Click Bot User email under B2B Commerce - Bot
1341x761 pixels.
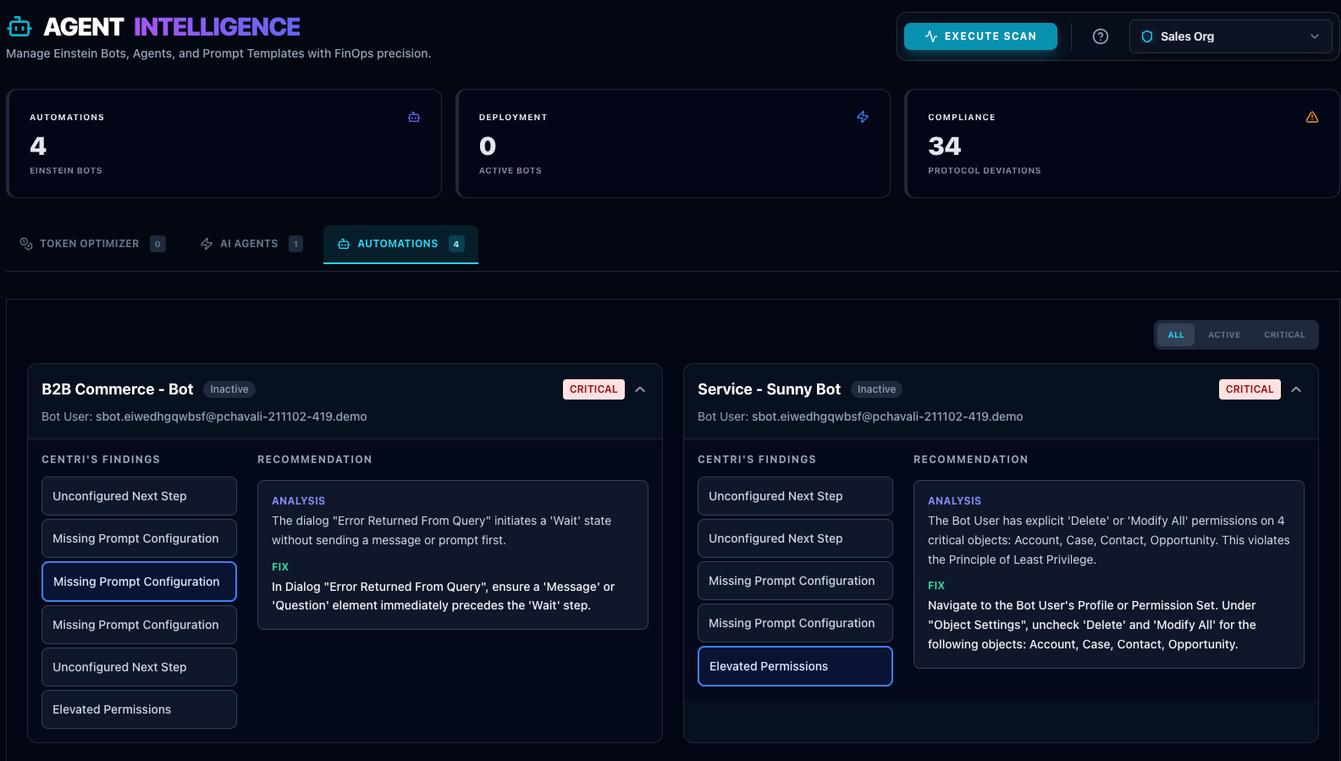pyautogui.click(x=231, y=416)
